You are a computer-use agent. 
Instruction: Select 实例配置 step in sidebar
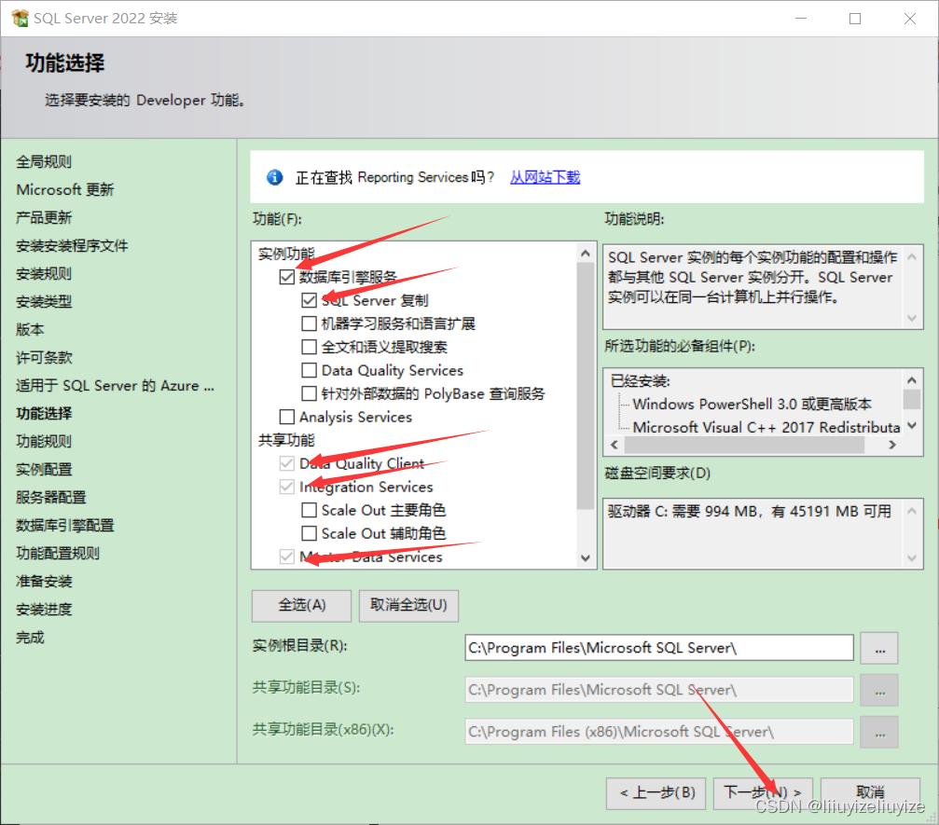tap(44, 470)
